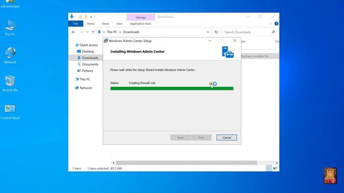Open the Application Tools tab
Screen dimensions: 344x193
pyautogui.click(x=141, y=24)
